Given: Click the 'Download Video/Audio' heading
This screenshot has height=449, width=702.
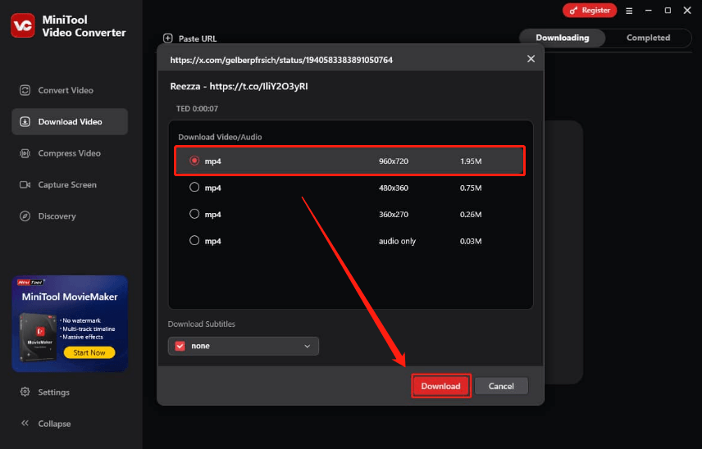Looking at the screenshot, I should pyautogui.click(x=220, y=137).
